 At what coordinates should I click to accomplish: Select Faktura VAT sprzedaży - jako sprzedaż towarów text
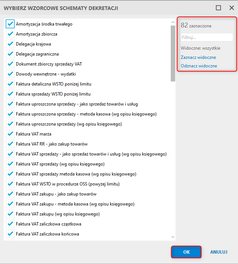91,154
